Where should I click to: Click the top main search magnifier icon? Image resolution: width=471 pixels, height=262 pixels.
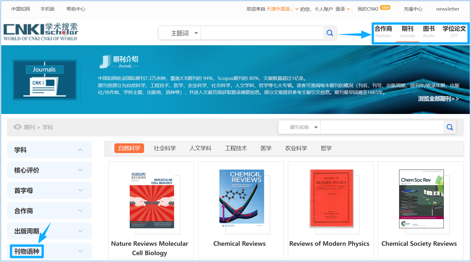click(x=330, y=33)
